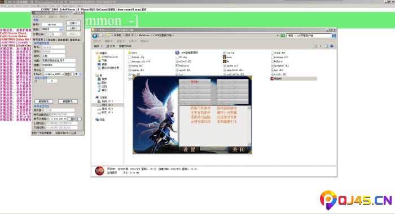395x214 pixels.
Task: Click the 关闭 close button in launcher
Action: pos(238,150)
